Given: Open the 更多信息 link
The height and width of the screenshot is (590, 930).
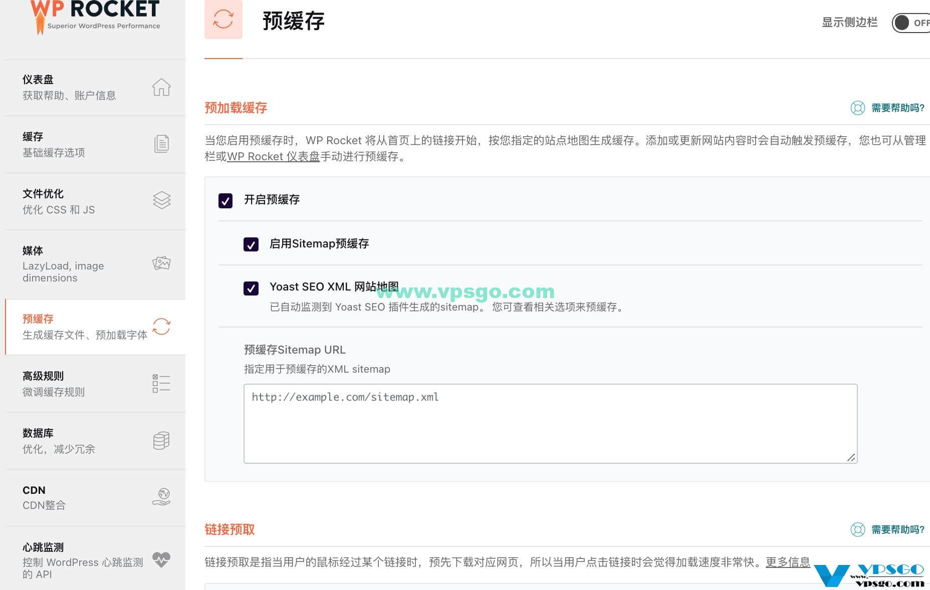Looking at the screenshot, I should click(788, 562).
